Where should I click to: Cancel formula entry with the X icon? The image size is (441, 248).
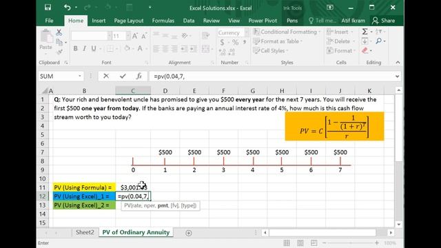[106, 76]
